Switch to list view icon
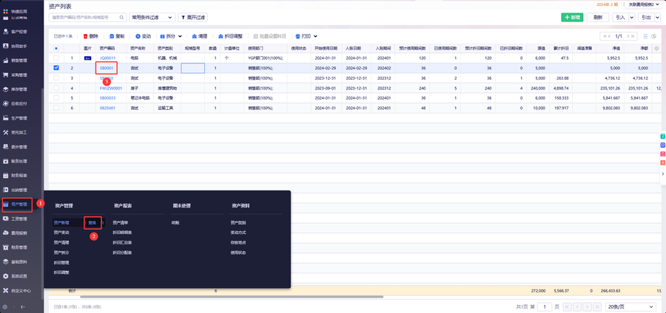 (x=645, y=36)
